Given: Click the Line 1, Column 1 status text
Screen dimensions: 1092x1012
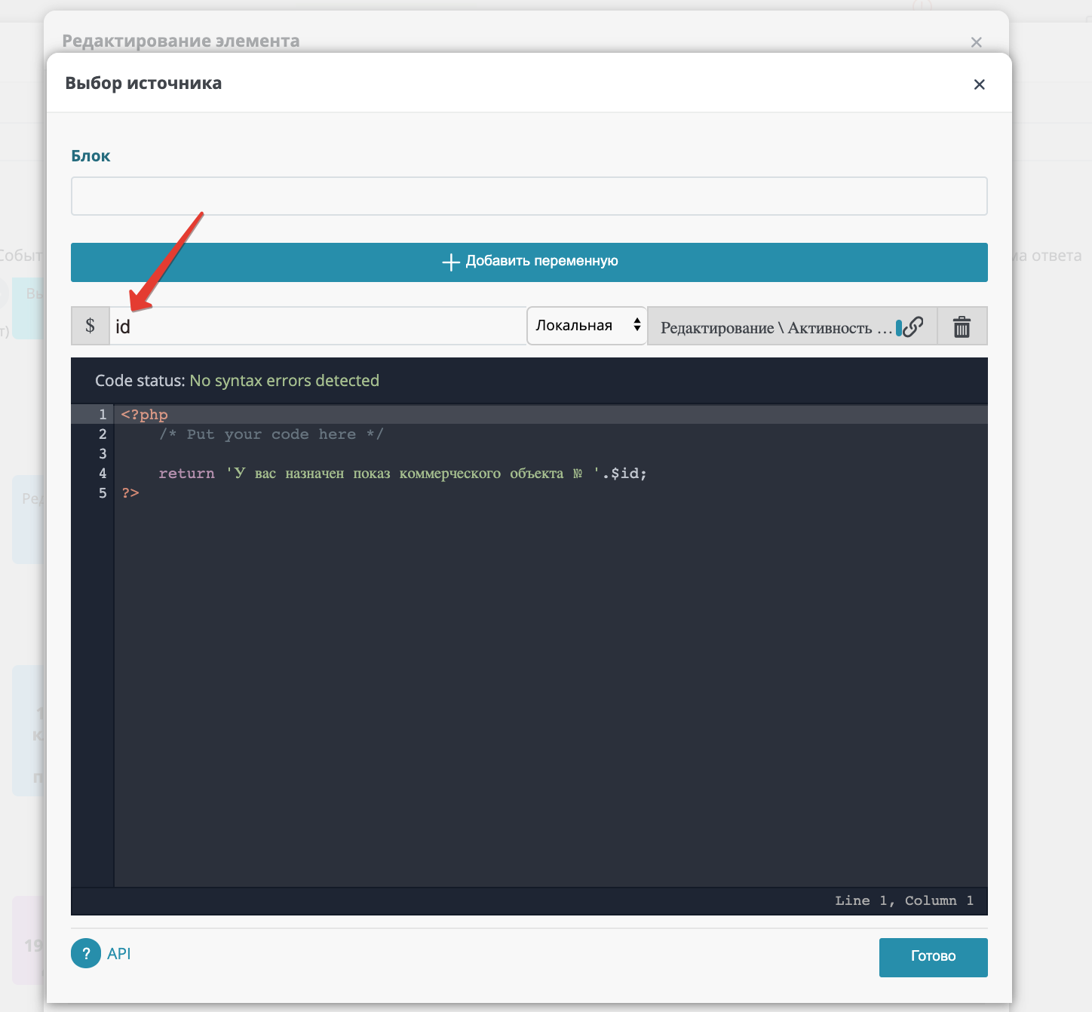Looking at the screenshot, I should point(904,900).
